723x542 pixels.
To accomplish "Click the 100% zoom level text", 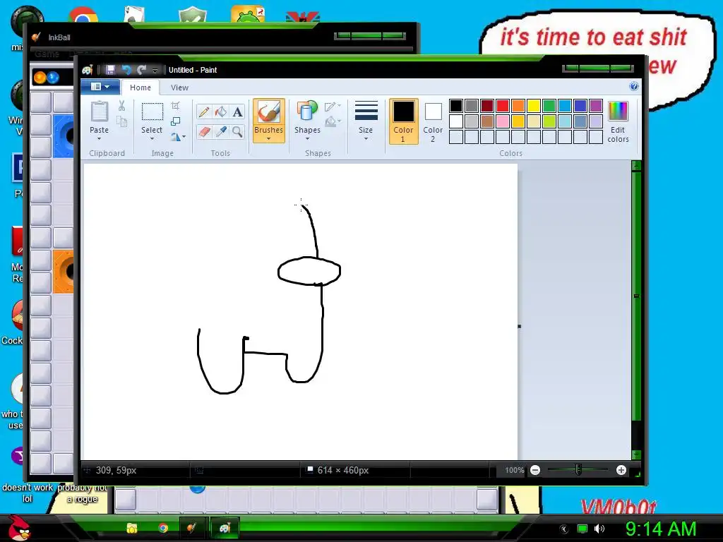I will pyautogui.click(x=515, y=470).
